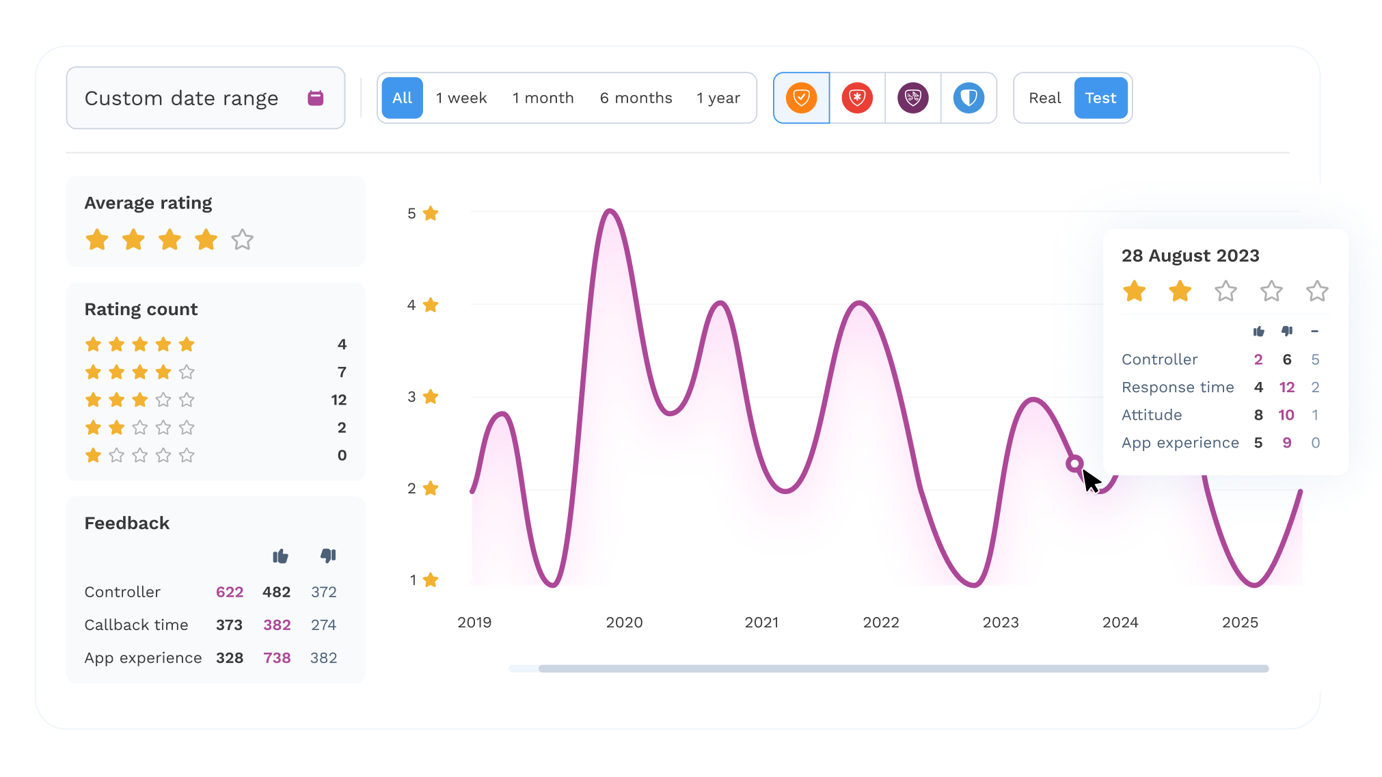This screenshot has width=1382, height=777.
Task: Click the blue half-shield icon
Action: 968,98
